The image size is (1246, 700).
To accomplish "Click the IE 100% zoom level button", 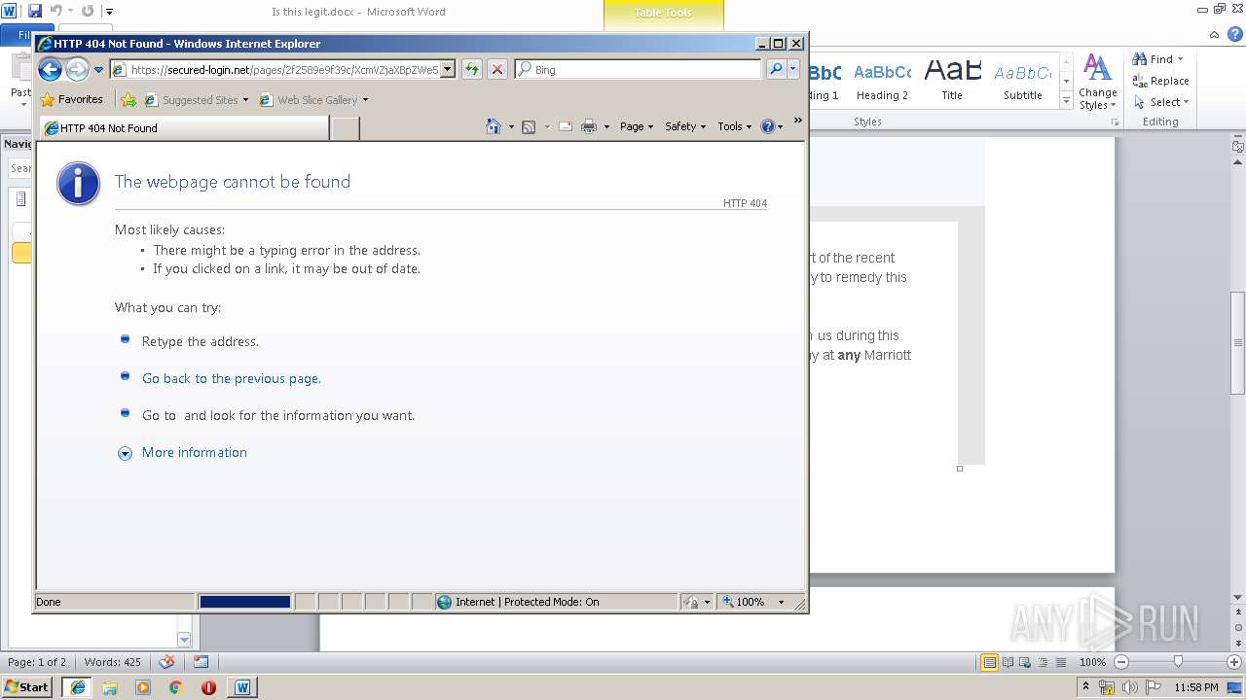I will click(744, 602).
